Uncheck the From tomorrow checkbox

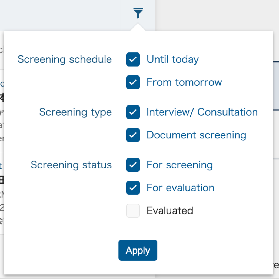(x=133, y=82)
